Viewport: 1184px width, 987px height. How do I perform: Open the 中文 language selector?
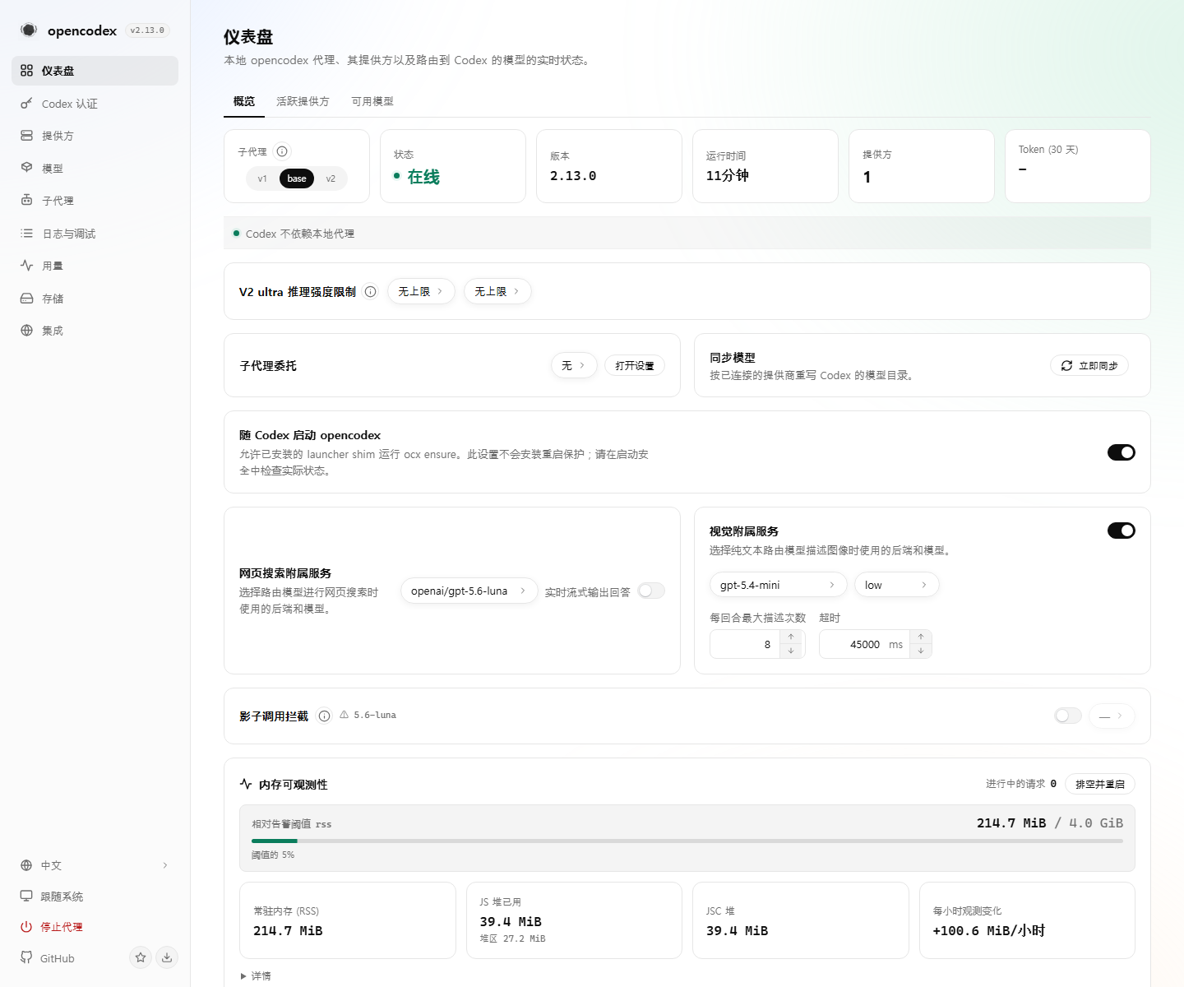point(95,865)
